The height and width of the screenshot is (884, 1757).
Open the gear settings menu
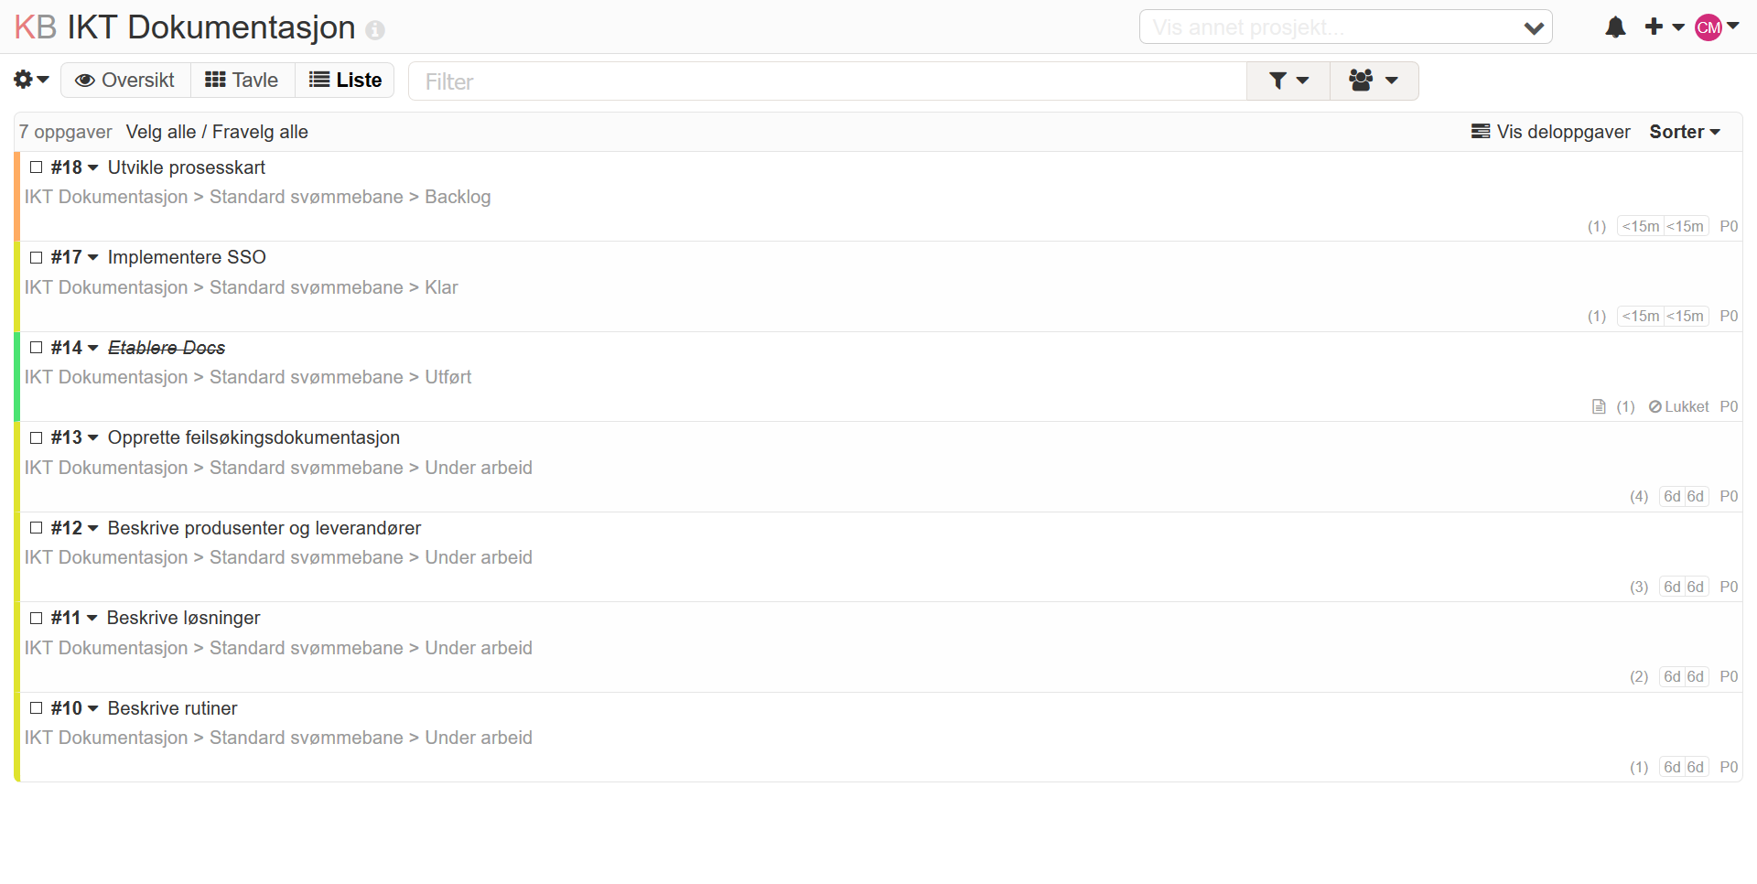pos(30,81)
